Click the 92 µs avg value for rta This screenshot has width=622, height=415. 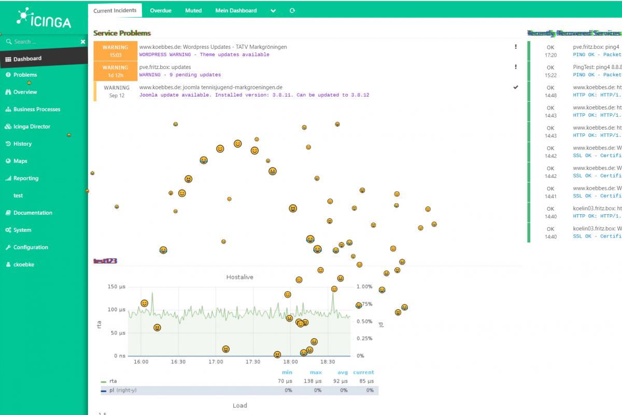coord(341,381)
